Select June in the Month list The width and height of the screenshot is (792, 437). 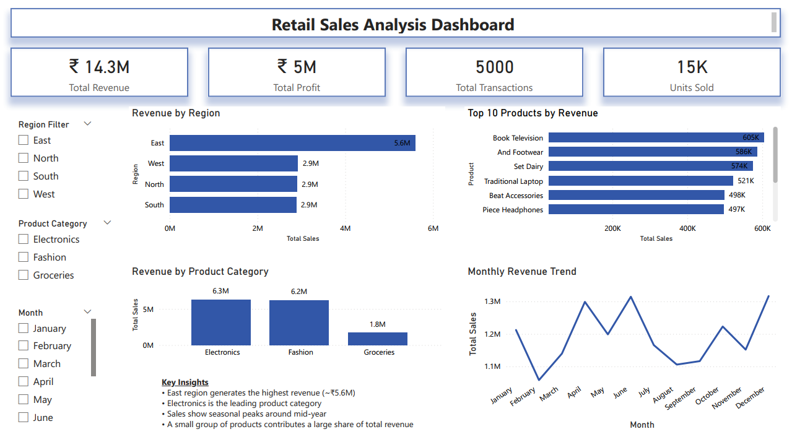(x=22, y=417)
